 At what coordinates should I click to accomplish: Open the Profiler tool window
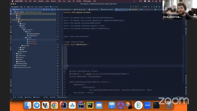tap(53, 97)
